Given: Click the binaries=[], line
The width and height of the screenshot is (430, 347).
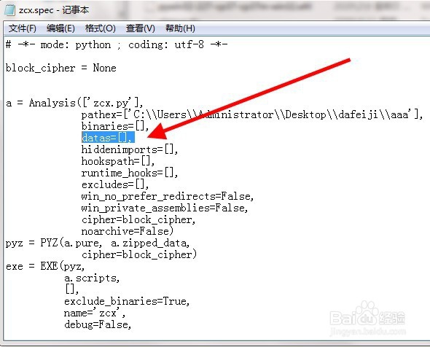Looking at the screenshot, I should 115,126.
